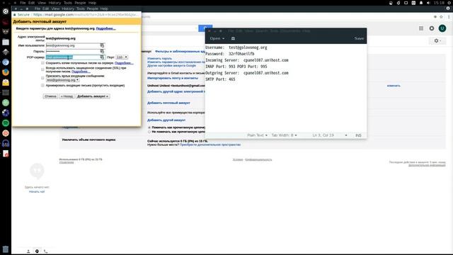Open the label dropdown test@golovonog.org

pos(63,80)
